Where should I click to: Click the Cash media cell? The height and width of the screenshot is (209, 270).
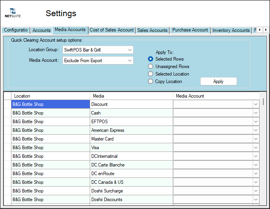click(x=131, y=113)
